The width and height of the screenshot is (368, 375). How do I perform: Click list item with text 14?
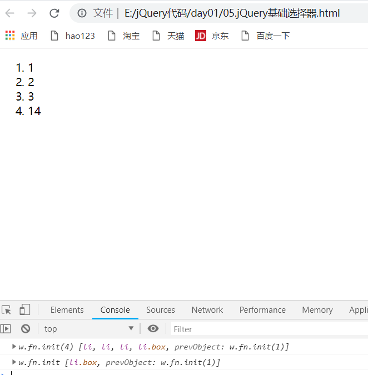[34, 111]
